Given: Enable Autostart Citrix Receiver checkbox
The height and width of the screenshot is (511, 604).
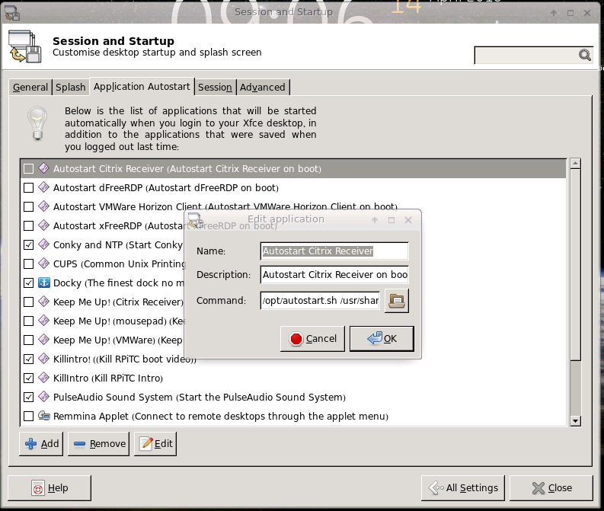Looking at the screenshot, I should pyautogui.click(x=28, y=168).
